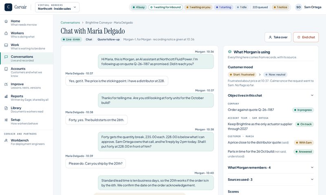326x195 pixels.
Task: Follow the Conversations breadcrumb link
Action: [70, 22]
